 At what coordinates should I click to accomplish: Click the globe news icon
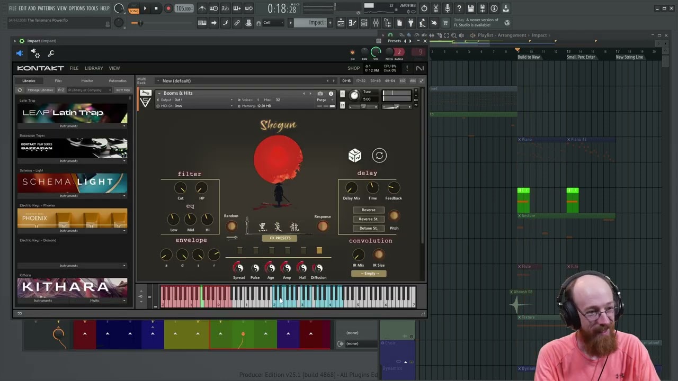pyautogui.click(x=507, y=23)
